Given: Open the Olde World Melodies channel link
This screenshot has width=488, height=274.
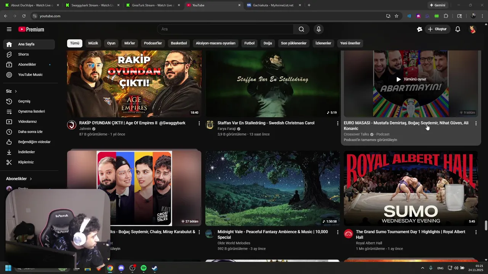Looking at the screenshot, I should (234, 243).
